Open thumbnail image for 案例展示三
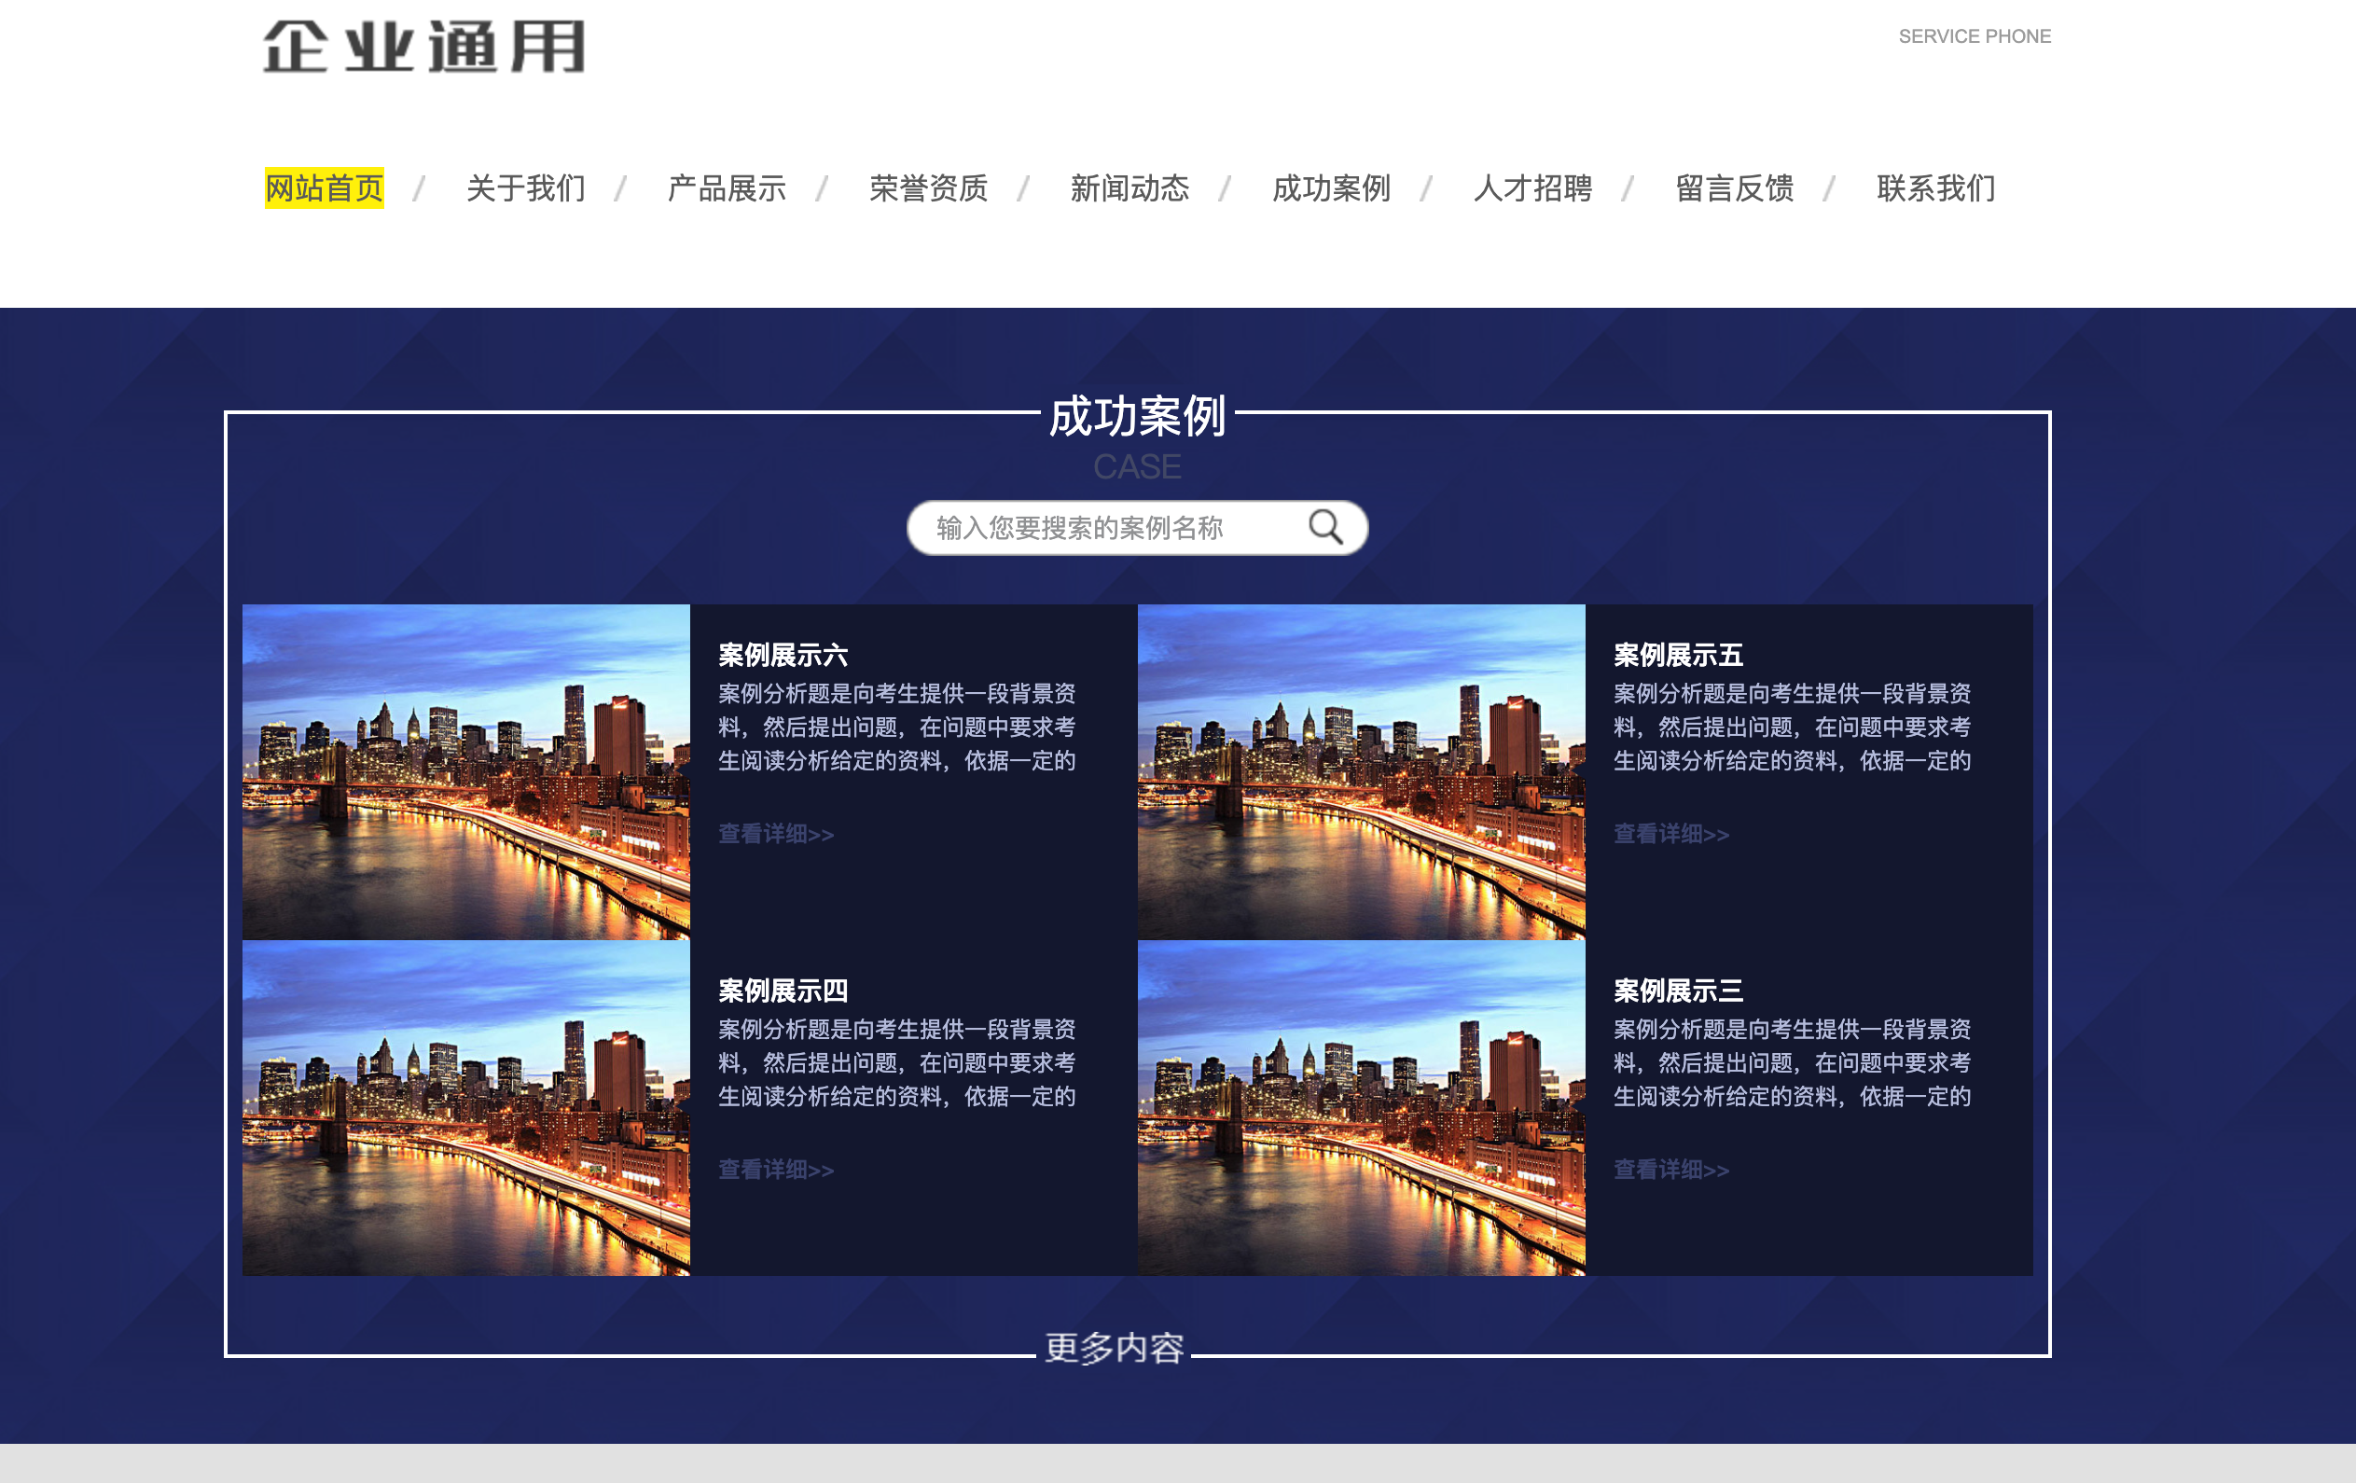The image size is (2356, 1483). [x=1362, y=1107]
